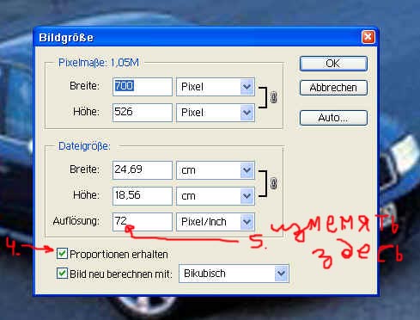Open the Auto... resolution button
The image size is (420, 320).
[x=333, y=118]
